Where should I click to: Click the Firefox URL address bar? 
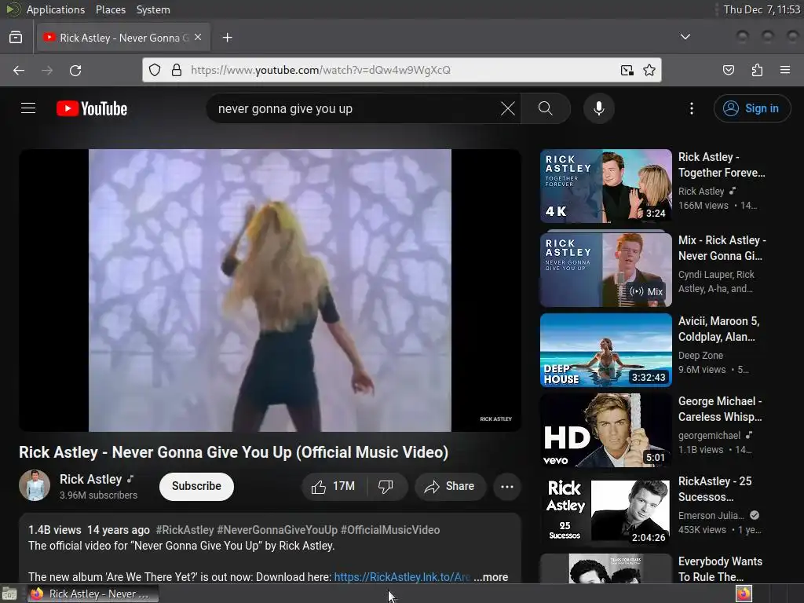(x=402, y=70)
